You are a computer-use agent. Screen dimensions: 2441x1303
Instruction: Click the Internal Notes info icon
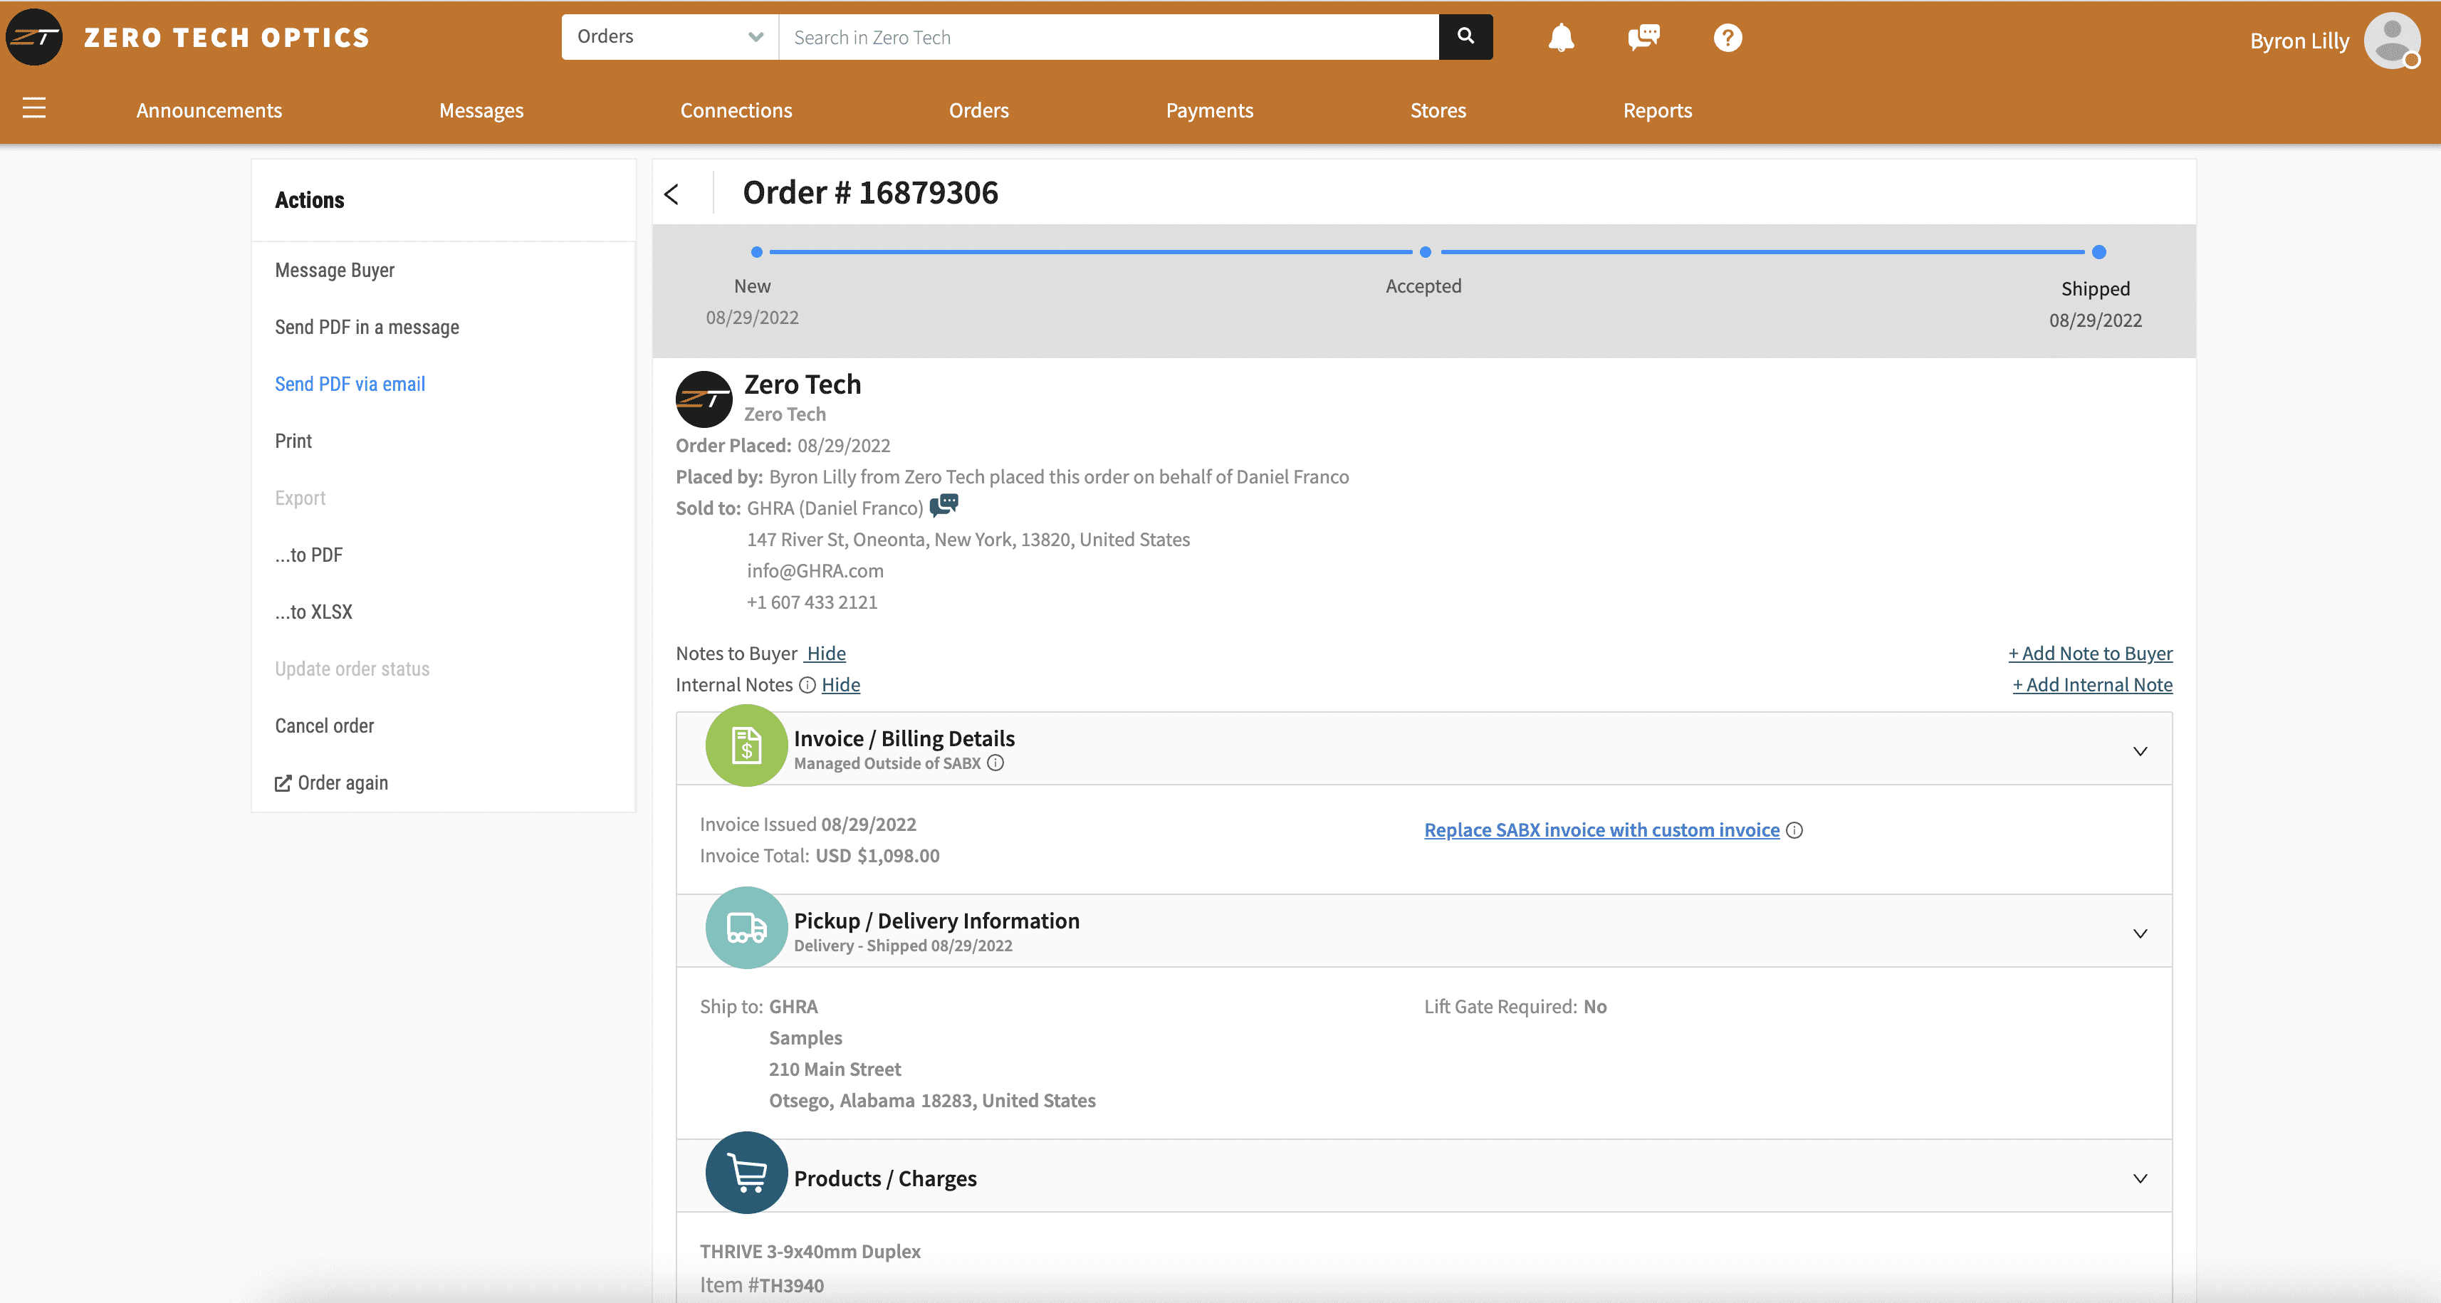point(807,685)
